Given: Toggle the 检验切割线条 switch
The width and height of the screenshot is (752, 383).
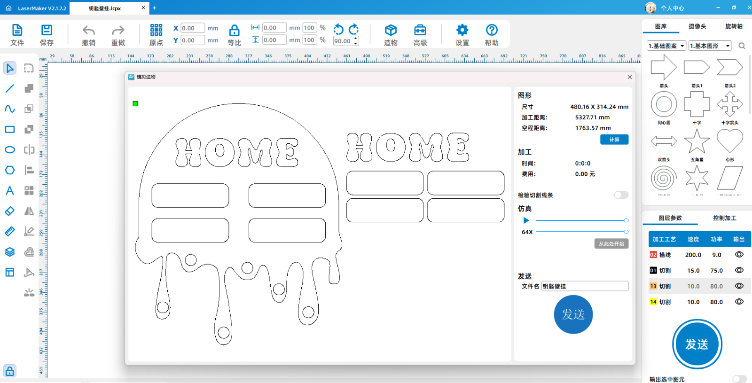Looking at the screenshot, I should click(621, 195).
